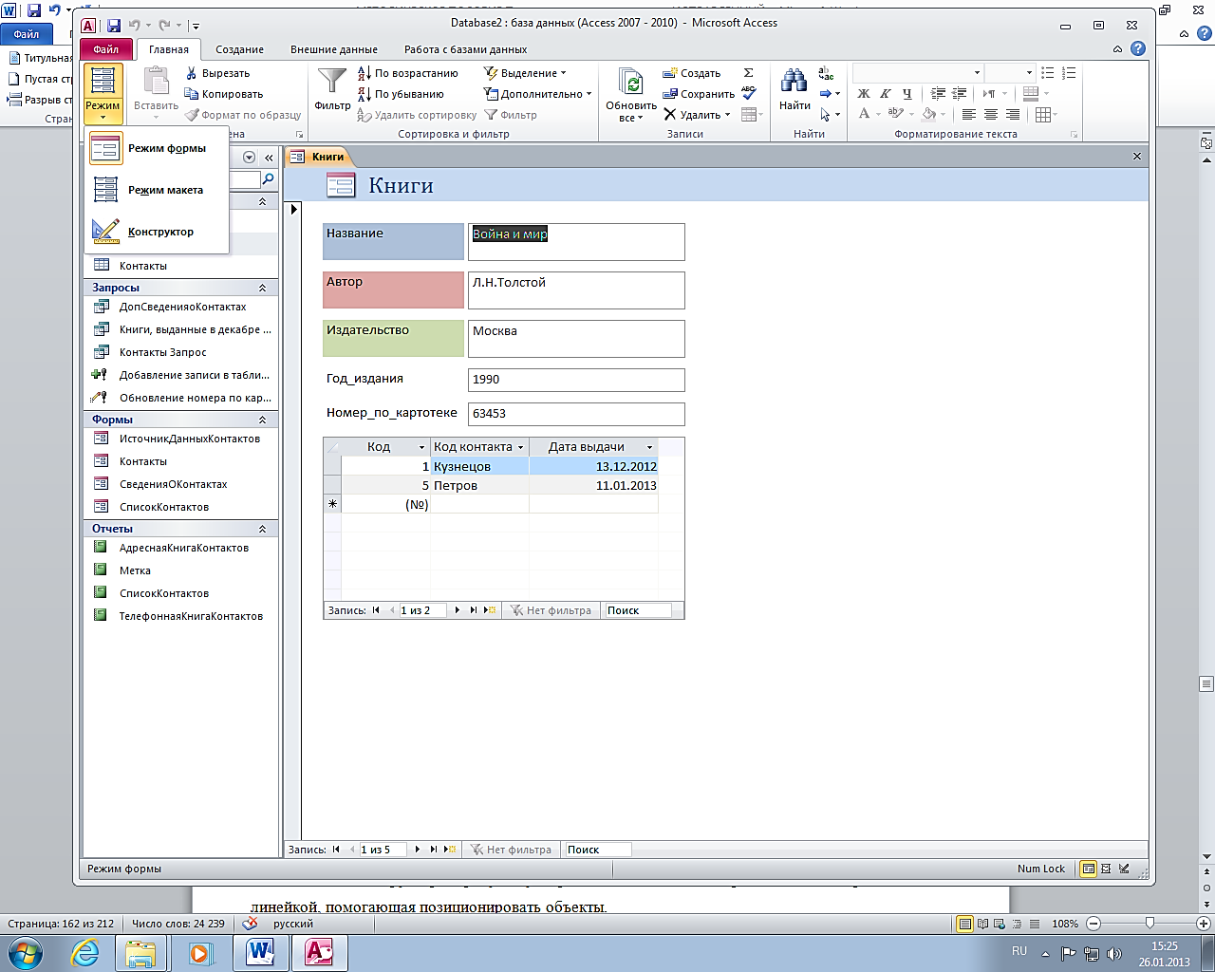Image resolution: width=1215 pixels, height=972 pixels.
Task: Switch to the Внешние данные ribbon tab
Action: [x=333, y=49]
